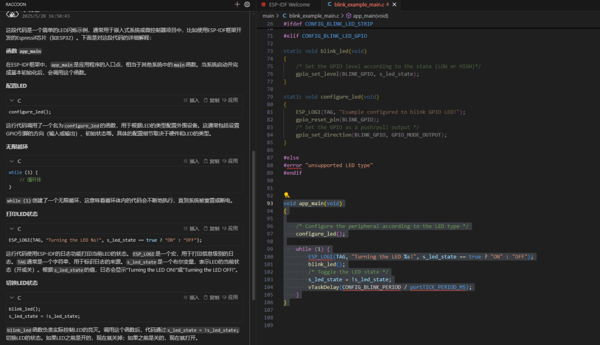This screenshot has height=345, width=600.
Task: Close the blink_example_main.c tab
Action: [394, 4]
